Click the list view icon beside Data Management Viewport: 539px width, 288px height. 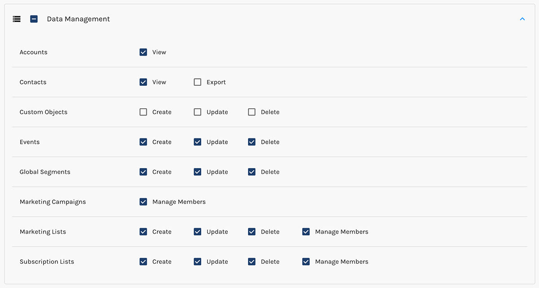[17, 19]
